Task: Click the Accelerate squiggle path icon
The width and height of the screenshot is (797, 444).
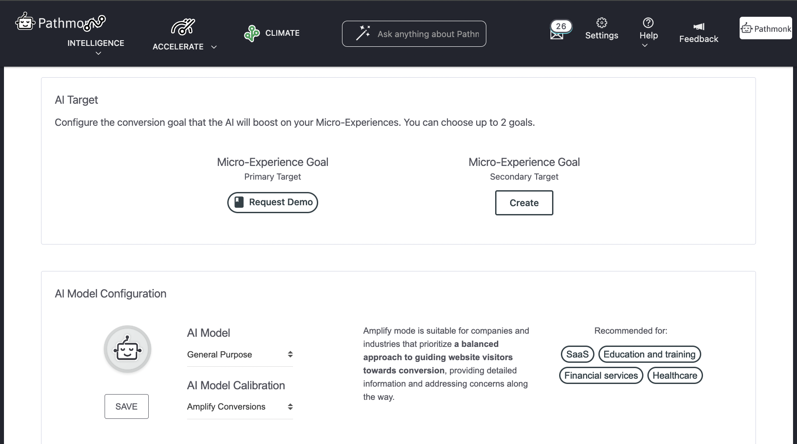Action: click(x=182, y=27)
